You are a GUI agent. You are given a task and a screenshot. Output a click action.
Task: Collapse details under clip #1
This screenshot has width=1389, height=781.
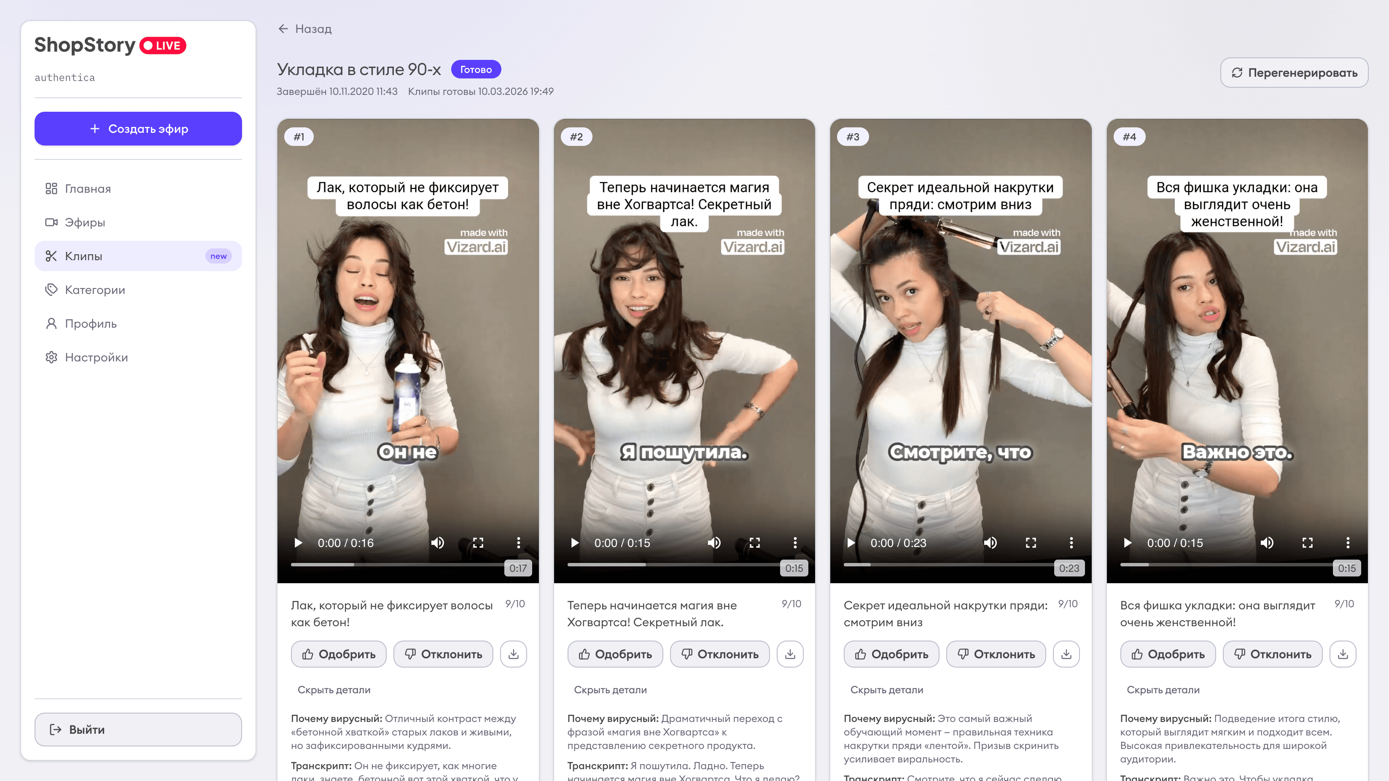334,690
